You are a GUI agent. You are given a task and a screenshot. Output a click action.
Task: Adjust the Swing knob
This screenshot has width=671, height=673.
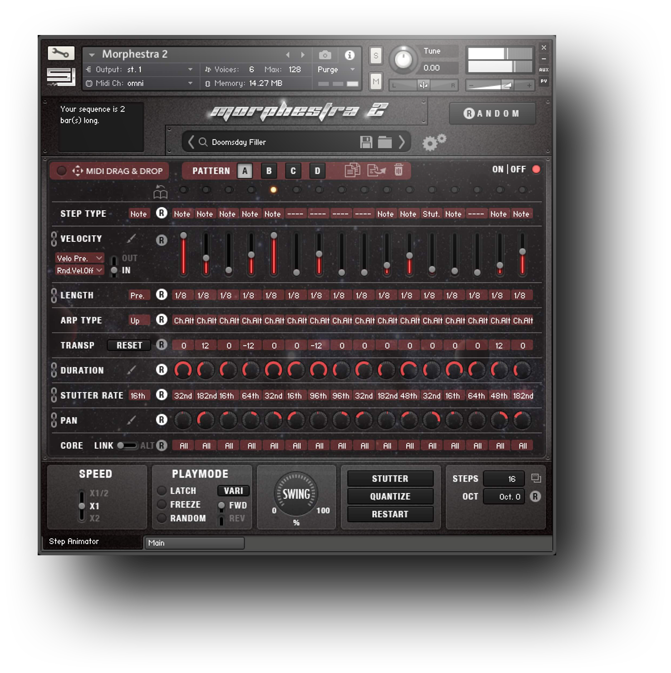[x=296, y=494]
